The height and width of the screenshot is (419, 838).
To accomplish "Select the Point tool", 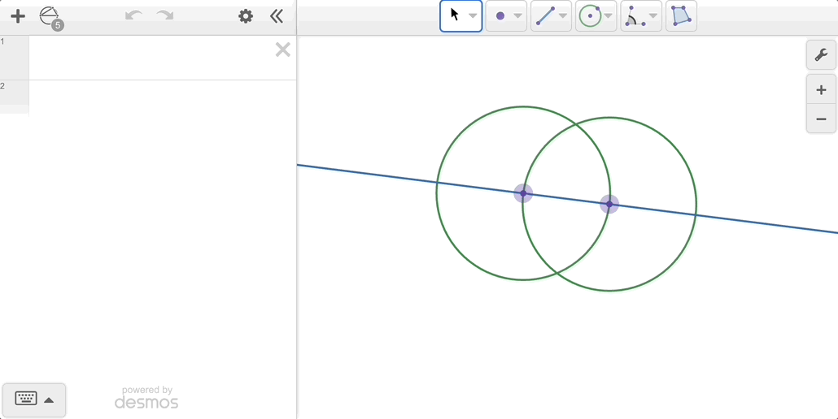I will pos(500,16).
